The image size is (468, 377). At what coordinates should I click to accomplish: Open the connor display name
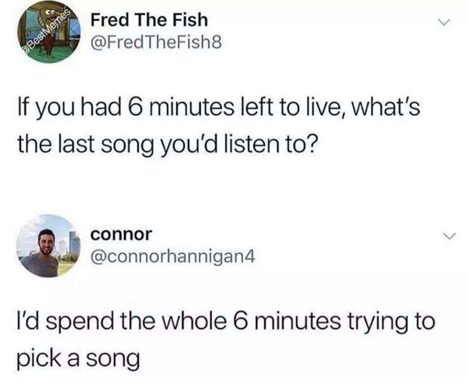[121, 234]
